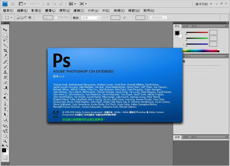Select the Brush tool
The image size is (230, 166).
click(x=5, y=67)
